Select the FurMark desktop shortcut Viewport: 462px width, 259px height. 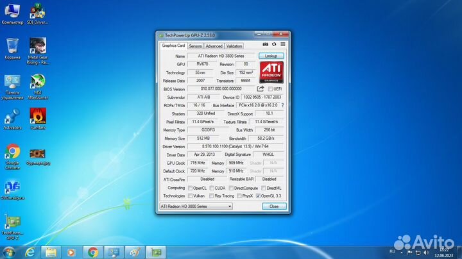38,119
